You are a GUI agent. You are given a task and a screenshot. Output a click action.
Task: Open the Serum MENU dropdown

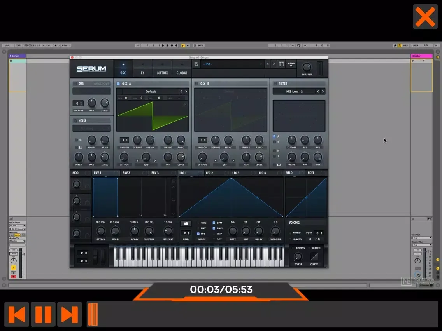click(x=291, y=64)
